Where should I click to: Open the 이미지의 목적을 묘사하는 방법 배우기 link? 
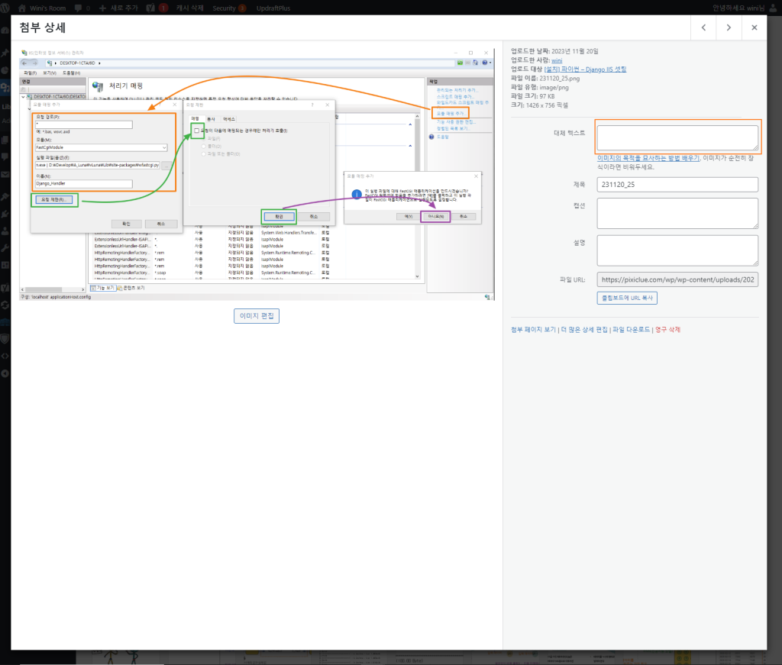[x=648, y=158]
